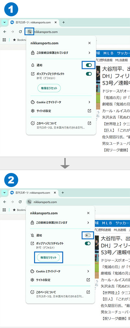Click the Bookmarks star in upper browser

(15, 40)
